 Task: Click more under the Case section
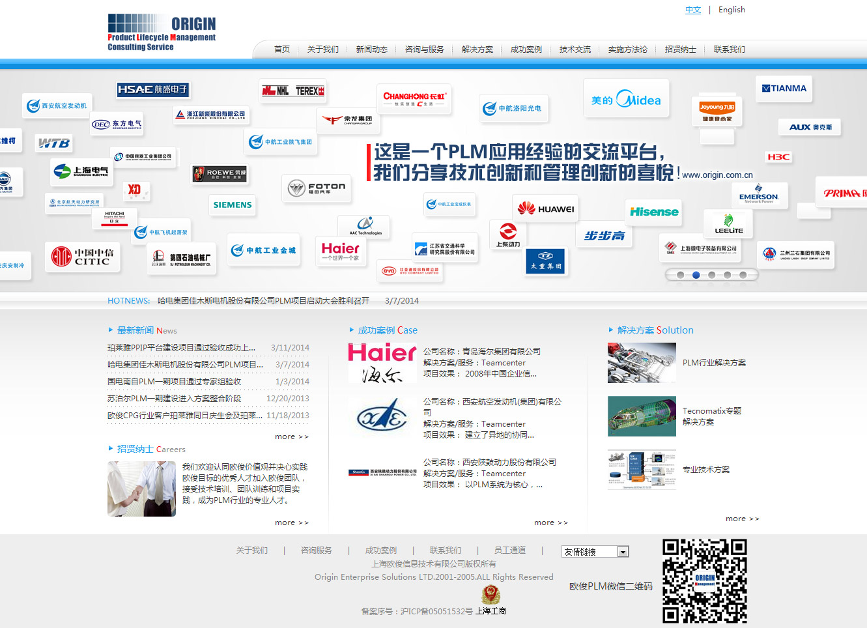[551, 522]
